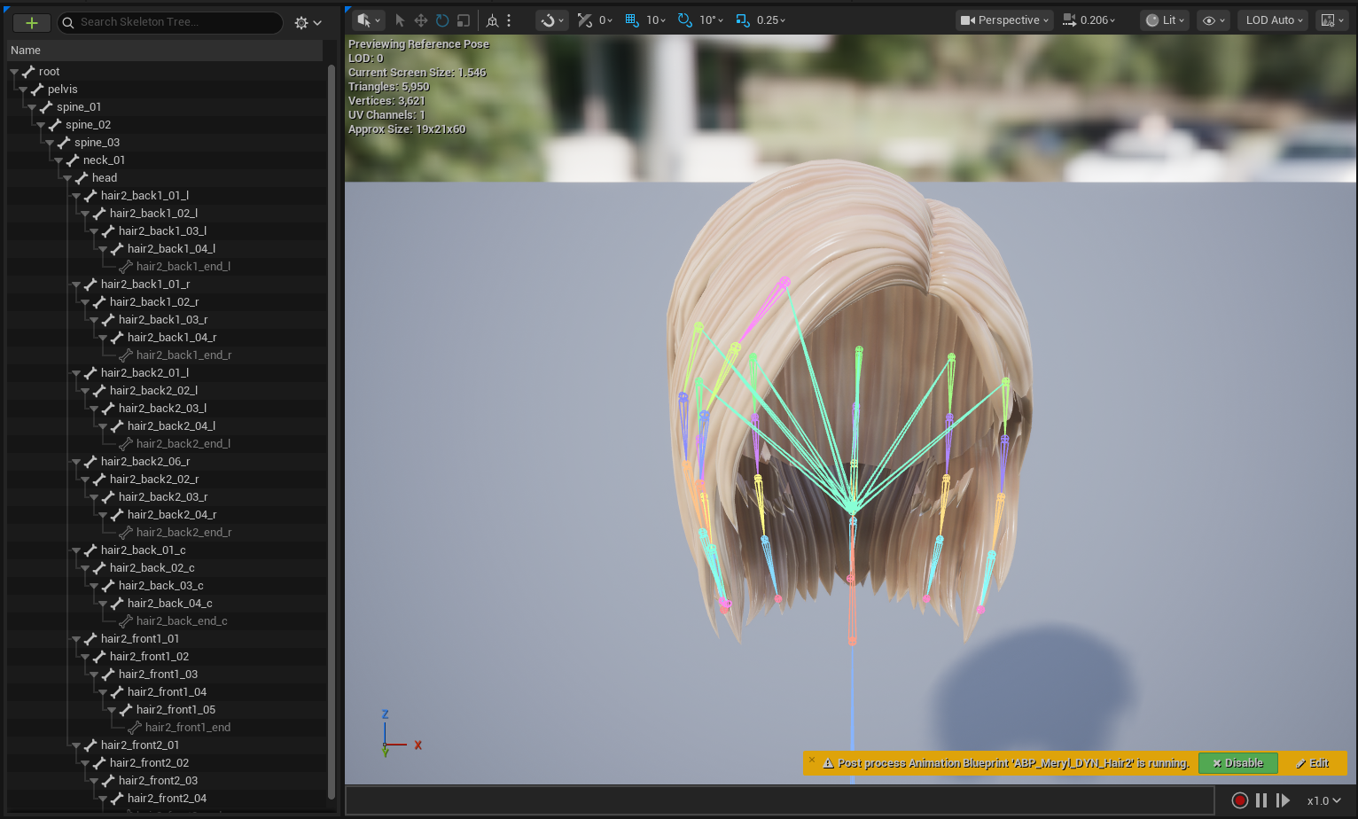The height and width of the screenshot is (819, 1358).
Task: Open the LOD Auto dropdown
Action: [x=1275, y=20]
